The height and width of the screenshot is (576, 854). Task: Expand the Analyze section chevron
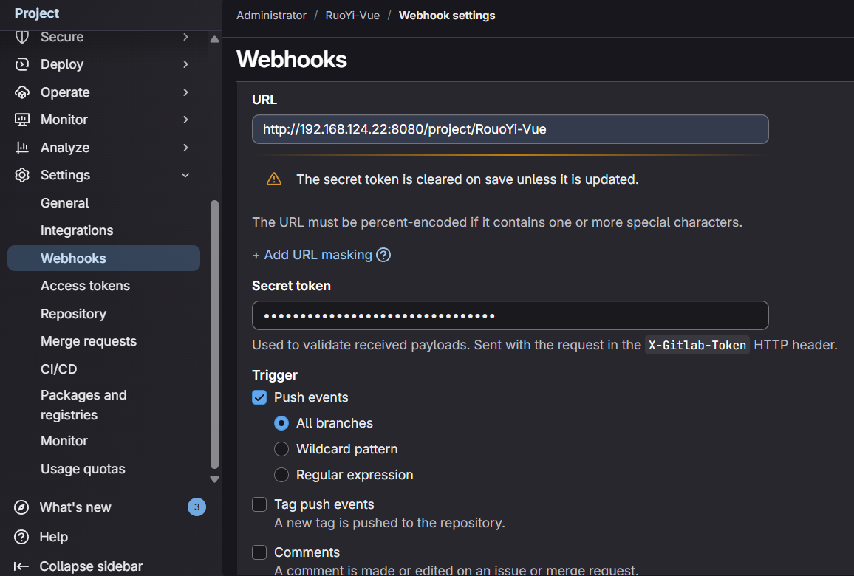(185, 148)
